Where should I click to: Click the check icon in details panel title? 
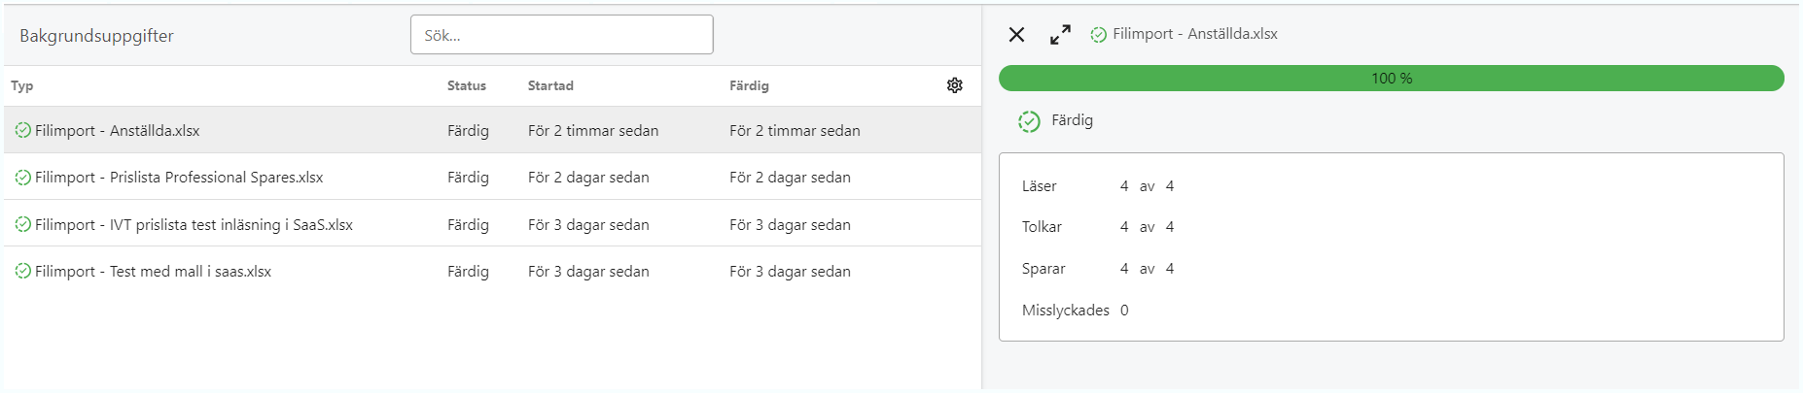[x=1098, y=35]
